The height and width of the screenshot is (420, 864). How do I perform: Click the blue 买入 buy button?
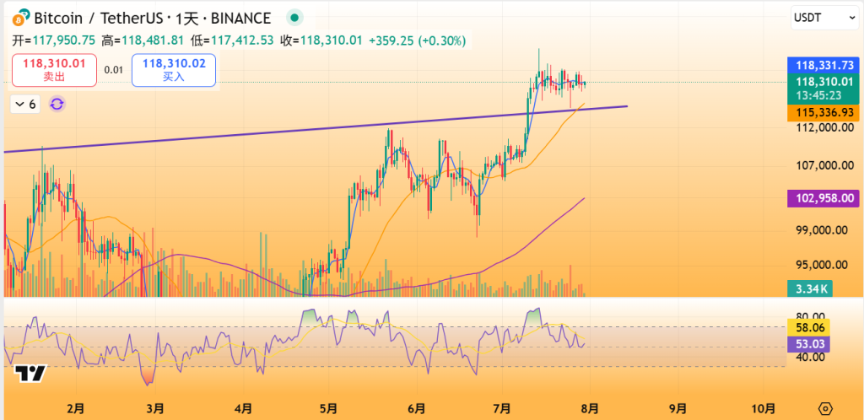pyautogui.click(x=173, y=69)
